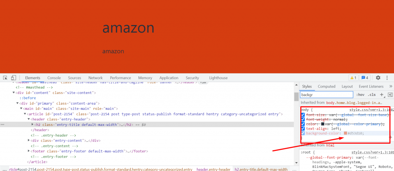The image size is (394, 171).
Task: Switch to the Console tab
Action: [x=54, y=78]
